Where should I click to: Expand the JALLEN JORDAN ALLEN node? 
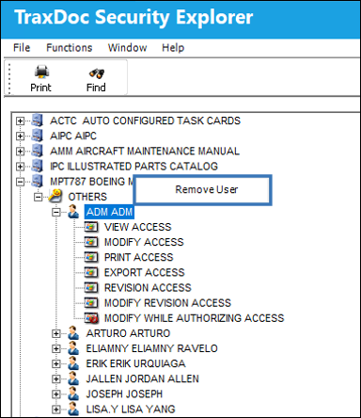coord(56,379)
